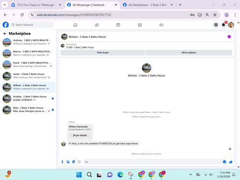This screenshot has width=240, height=180.
Task: Open Snipping Tool on taskbar
Action: coord(131,175)
